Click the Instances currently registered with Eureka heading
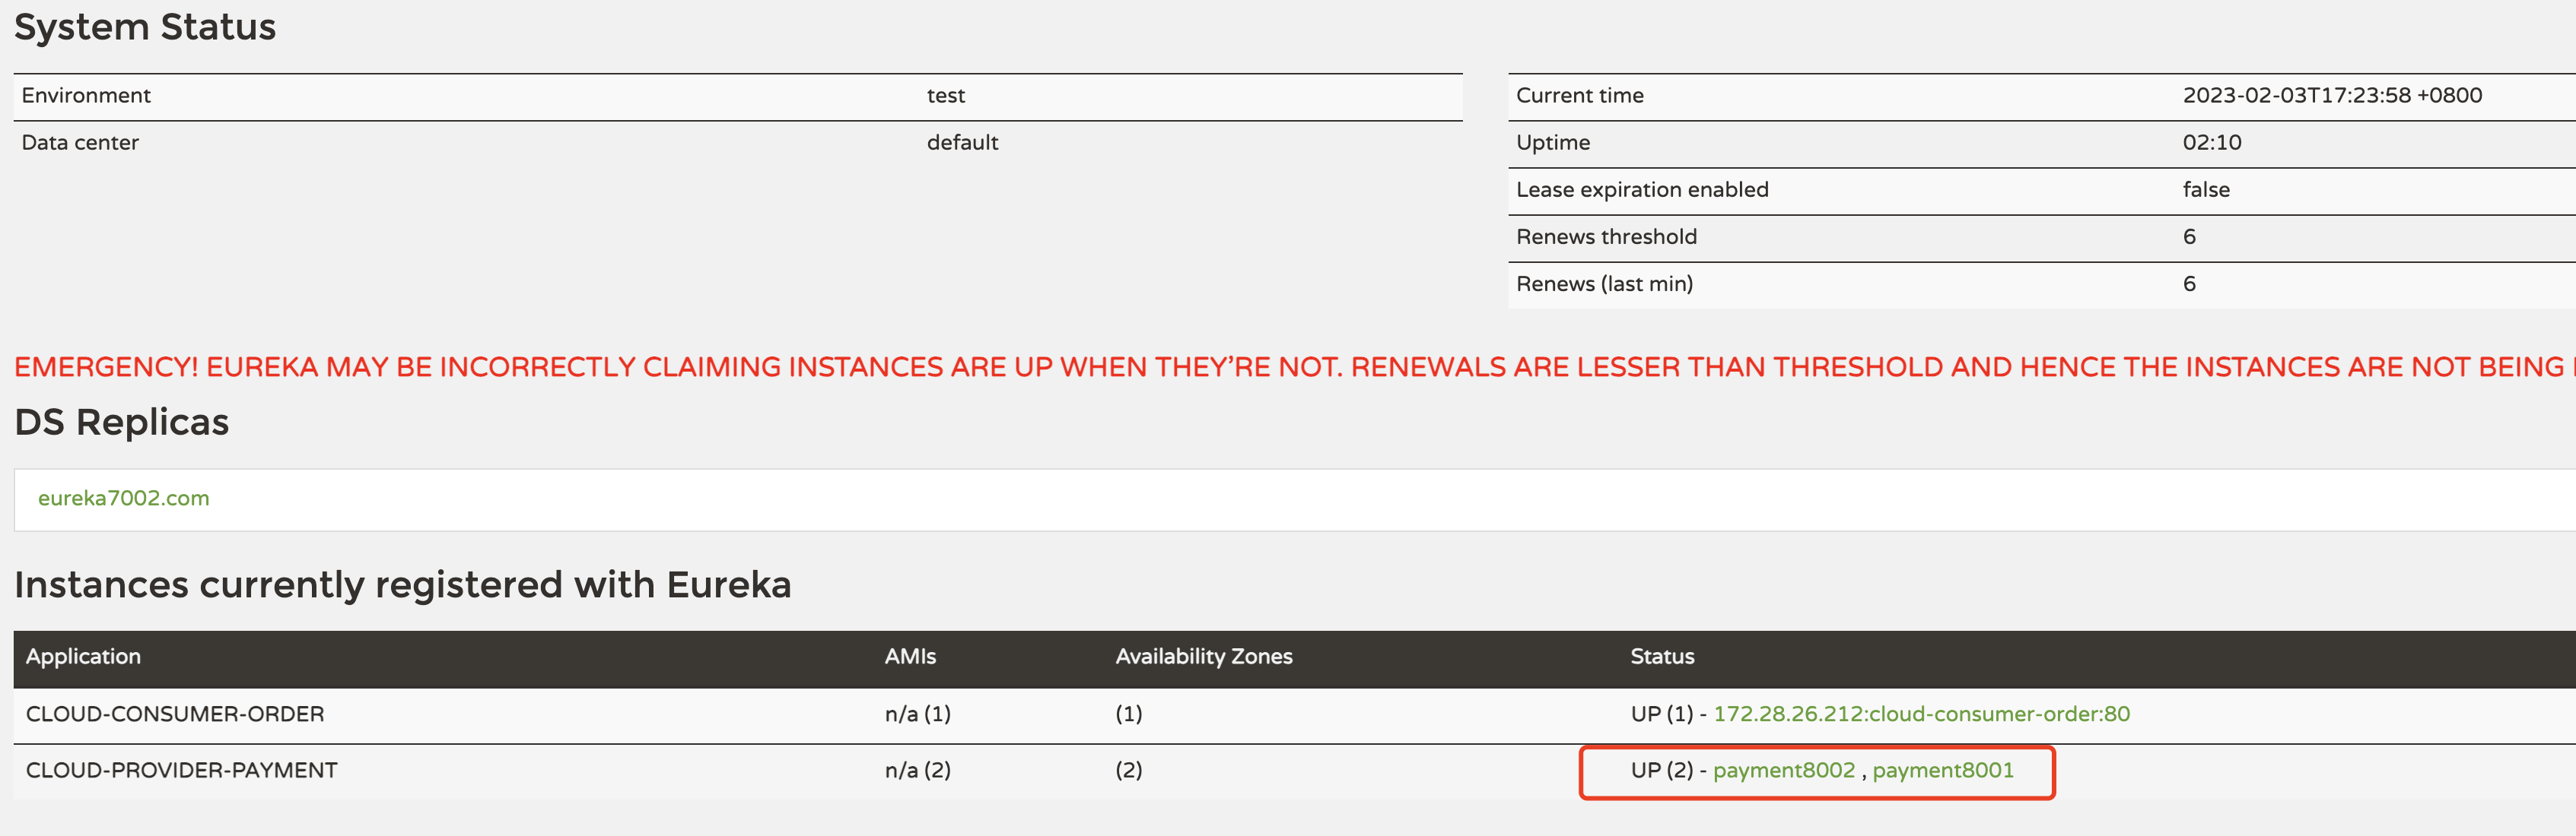The height and width of the screenshot is (836, 2576). coord(402,584)
